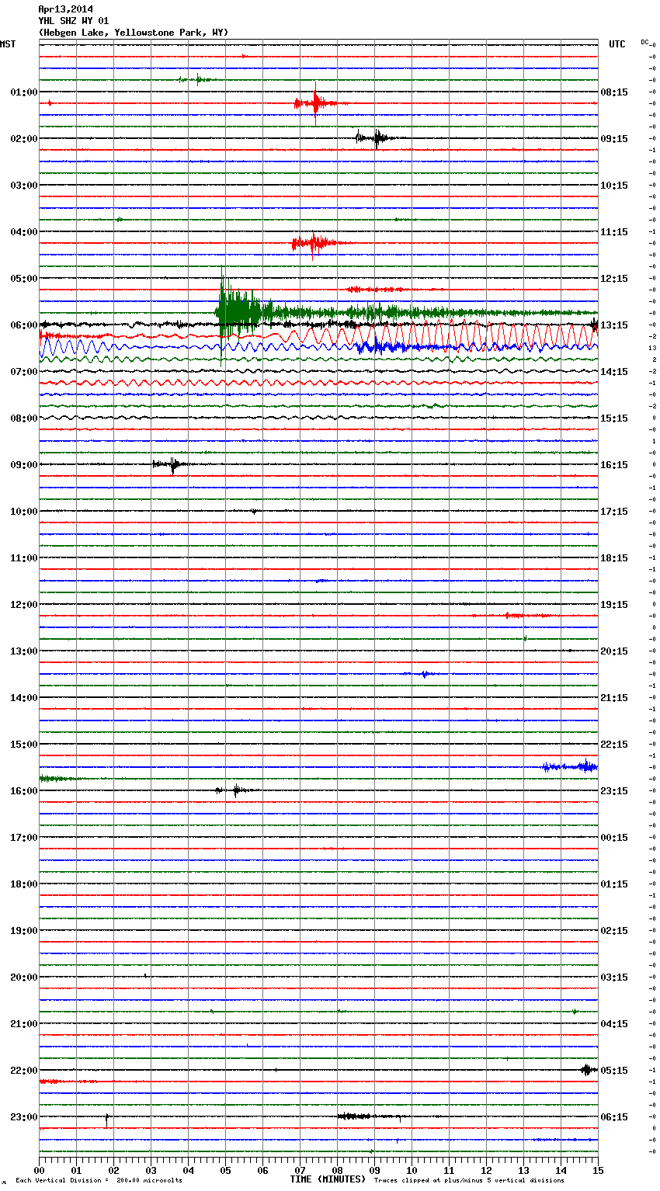Select the "07:00" MST hour label

pyautogui.click(x=24, y=372)
